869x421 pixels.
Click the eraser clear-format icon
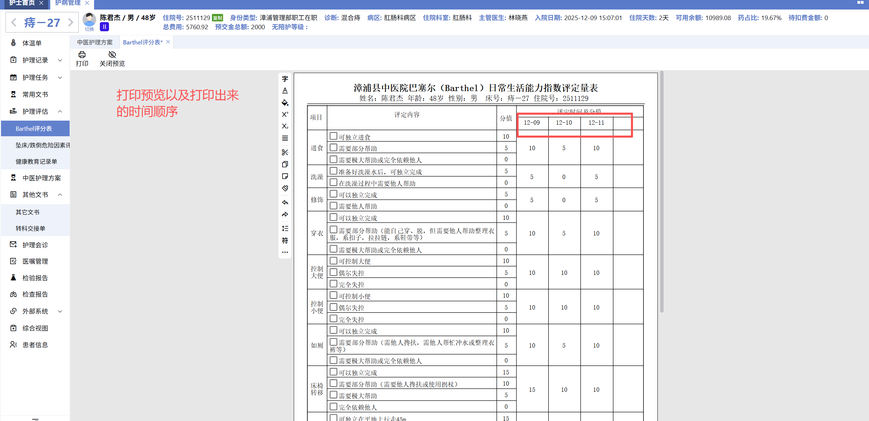pyautogui.click(x=285, y=188)
